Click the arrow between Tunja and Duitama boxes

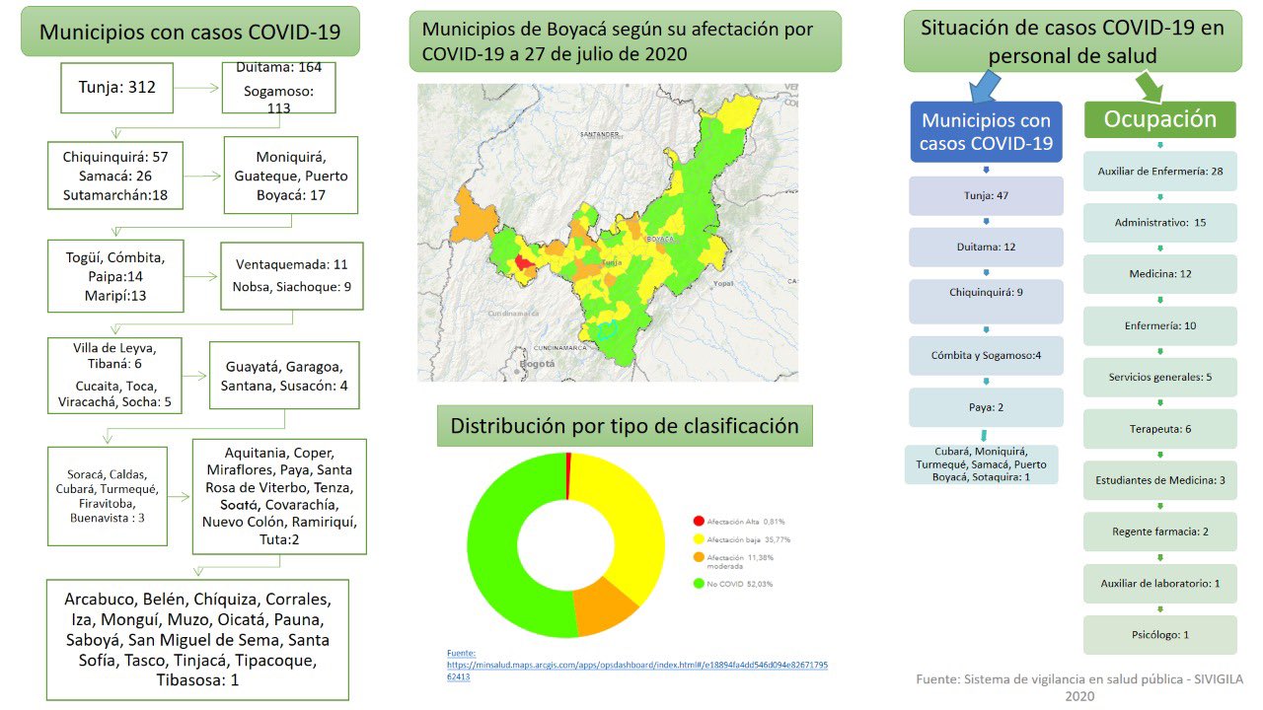tap(197, 88)
